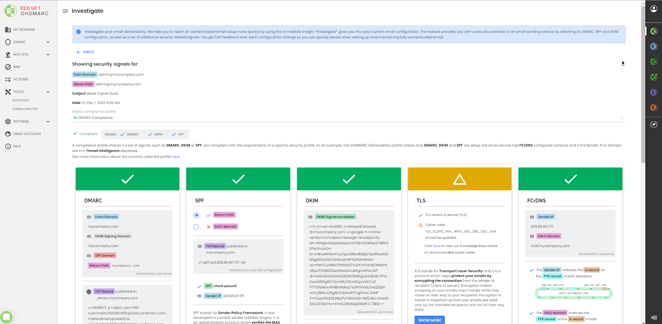The height and width of the screenshot is (324, 662).
Task: Collapse the sidebar using the menu icon beside Investigate
Action: point(65,11)
